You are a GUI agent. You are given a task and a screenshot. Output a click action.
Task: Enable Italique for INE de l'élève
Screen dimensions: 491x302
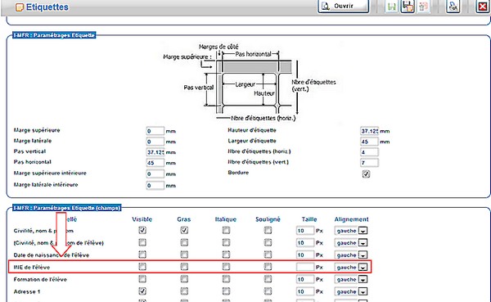[226, 267]
